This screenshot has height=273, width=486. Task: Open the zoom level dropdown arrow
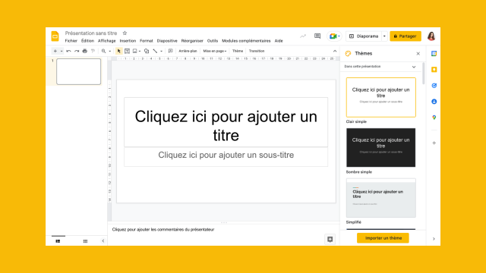point(109,51)
